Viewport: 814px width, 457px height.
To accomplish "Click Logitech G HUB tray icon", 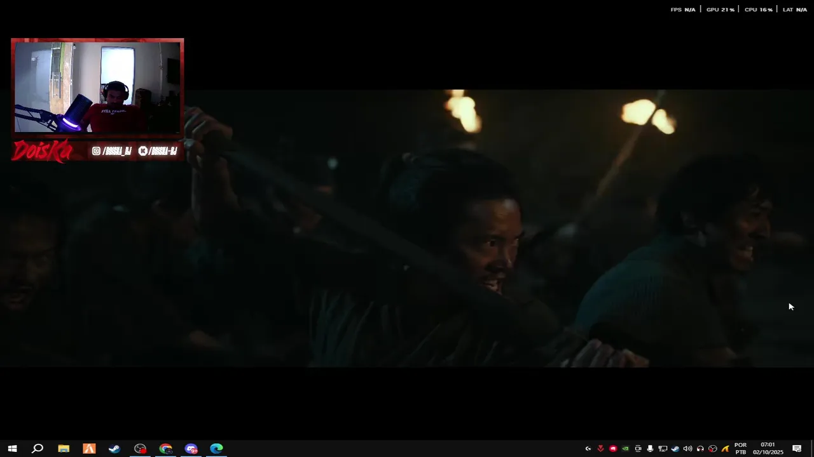I will coord(588,449).
